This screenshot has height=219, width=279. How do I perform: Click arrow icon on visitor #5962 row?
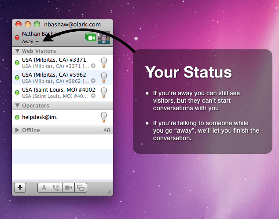tap(93, 81)
